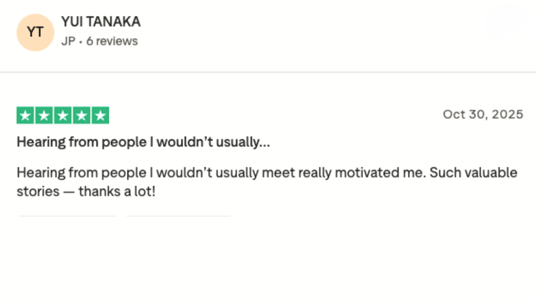Click the Oct 30, 2025 review date
This screenshot has height=301, width=536.
[483, 115]
